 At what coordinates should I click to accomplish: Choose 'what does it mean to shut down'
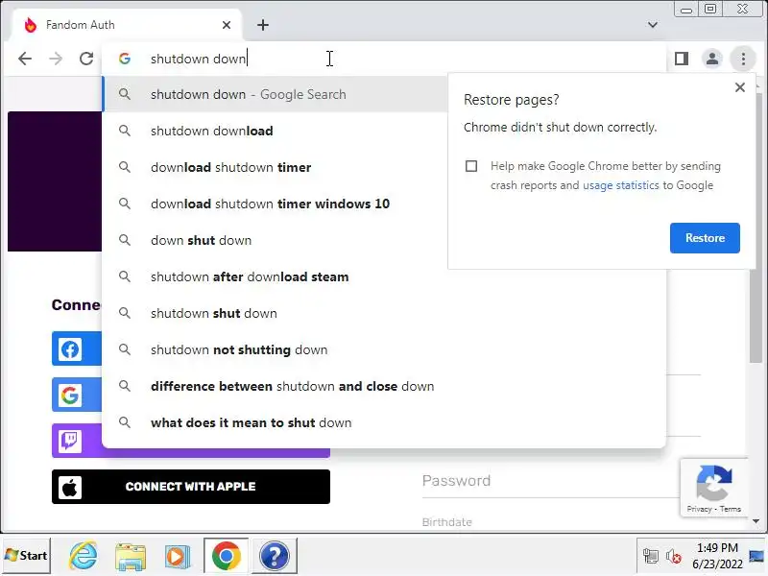click(385, 422)
